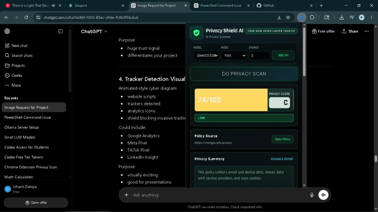This screenshot has height=212, width=378.
Task: Open Chrome three-dot menu
Action: [371, 17]
